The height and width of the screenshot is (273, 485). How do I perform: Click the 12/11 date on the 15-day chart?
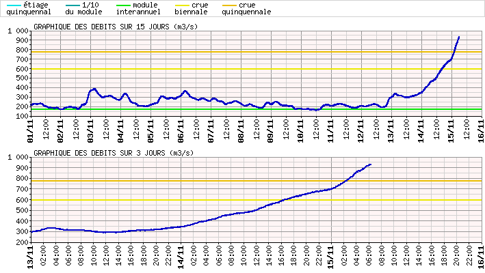pos(361,132)
